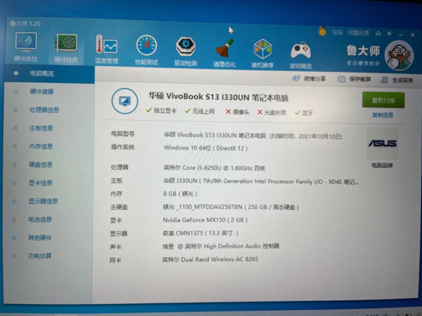This screenshot has width=422, height=316.
Task: Select 内存信息 in sidebar
Action: point(41,147)
